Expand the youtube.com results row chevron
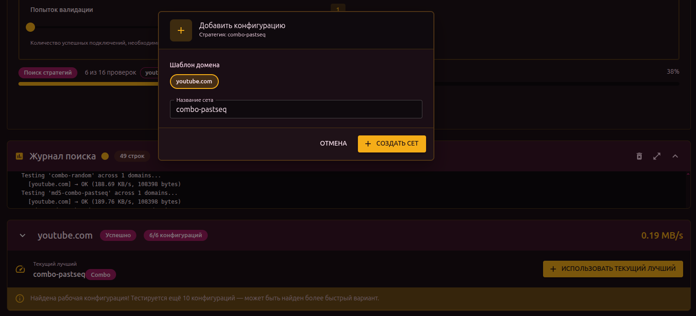Viewport: 696px width, 316px height. pyautogui.click(x=22, y=235)
